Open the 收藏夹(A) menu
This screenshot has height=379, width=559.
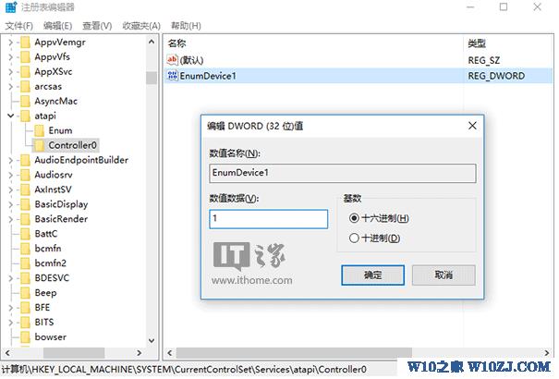coord(141,26)
